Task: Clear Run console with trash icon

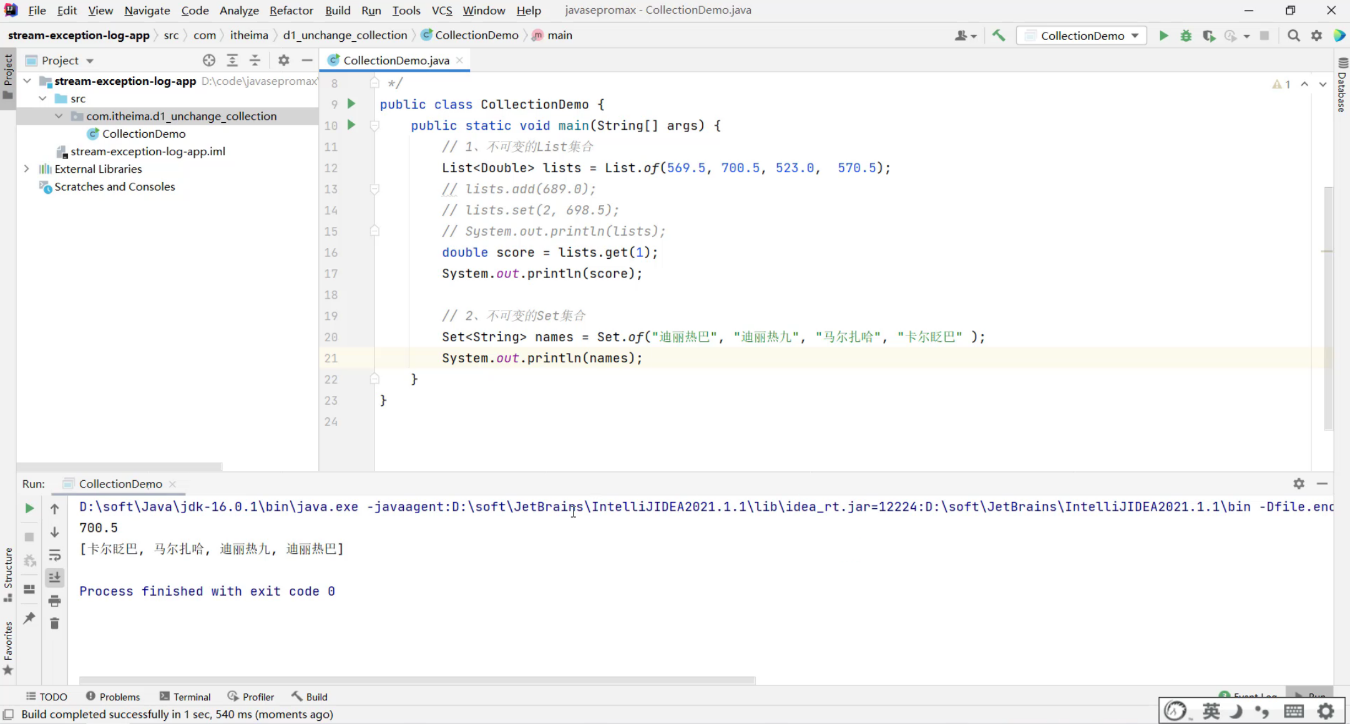Action: click(54, 624)
